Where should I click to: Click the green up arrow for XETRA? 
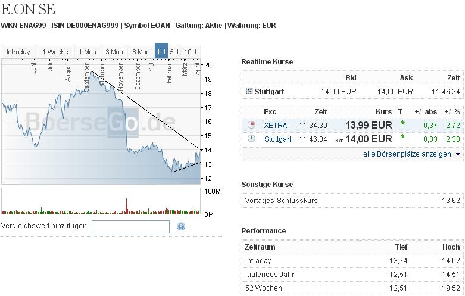pos(402,125)
